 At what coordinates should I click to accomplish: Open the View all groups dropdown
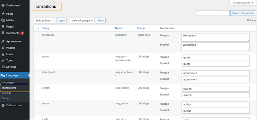[x=82, y=20]
